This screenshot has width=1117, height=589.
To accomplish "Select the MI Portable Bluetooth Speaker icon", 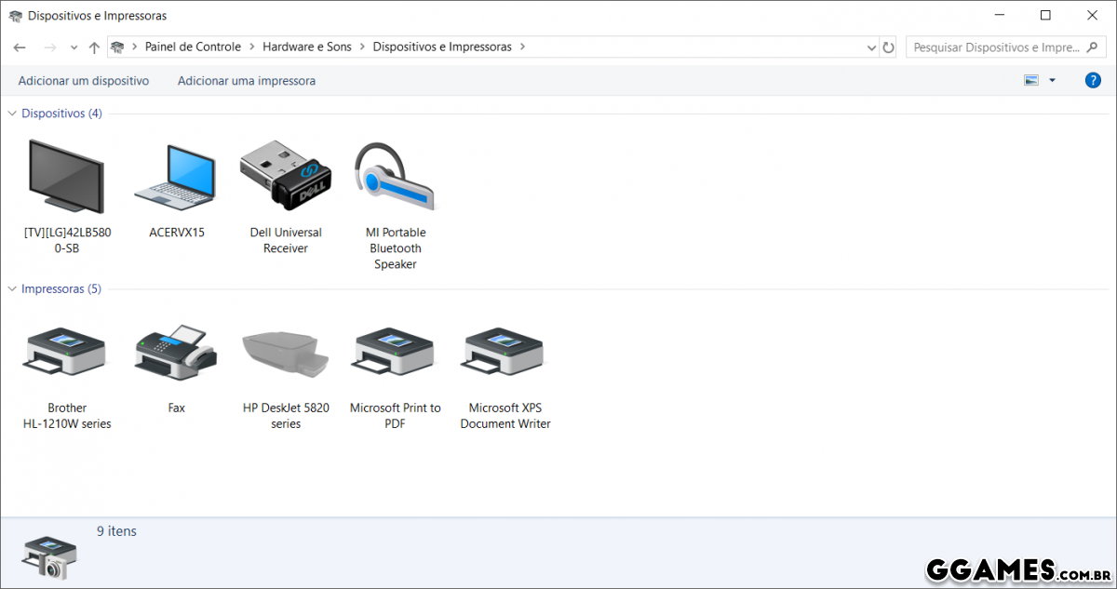I will point(396,177).
